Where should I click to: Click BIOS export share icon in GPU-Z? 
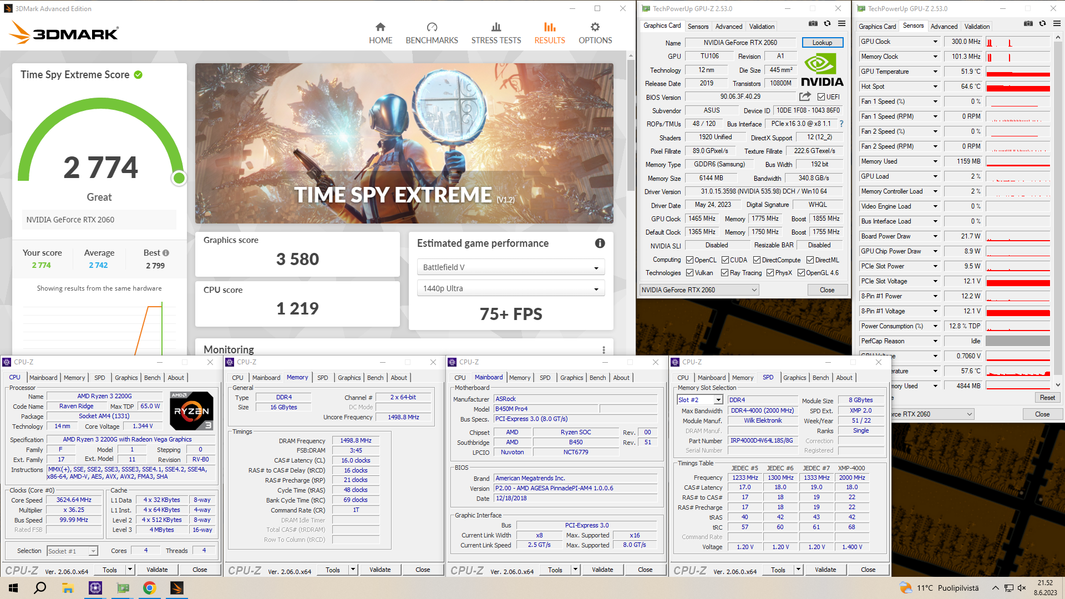(805, 97)
